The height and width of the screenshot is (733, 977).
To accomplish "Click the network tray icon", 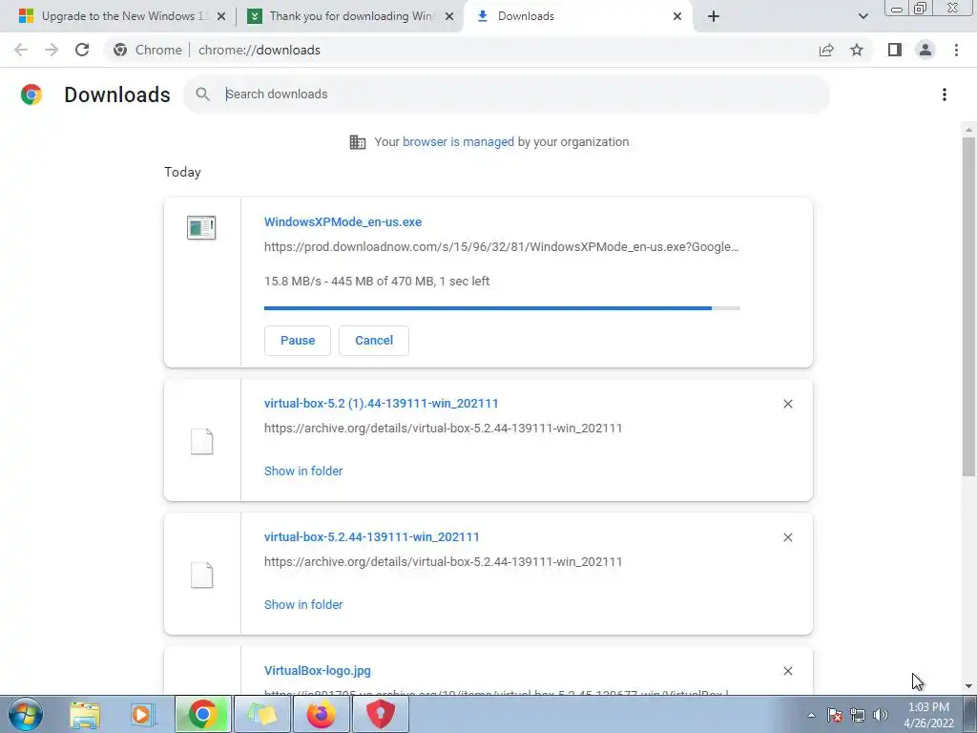I will [858, 715].
